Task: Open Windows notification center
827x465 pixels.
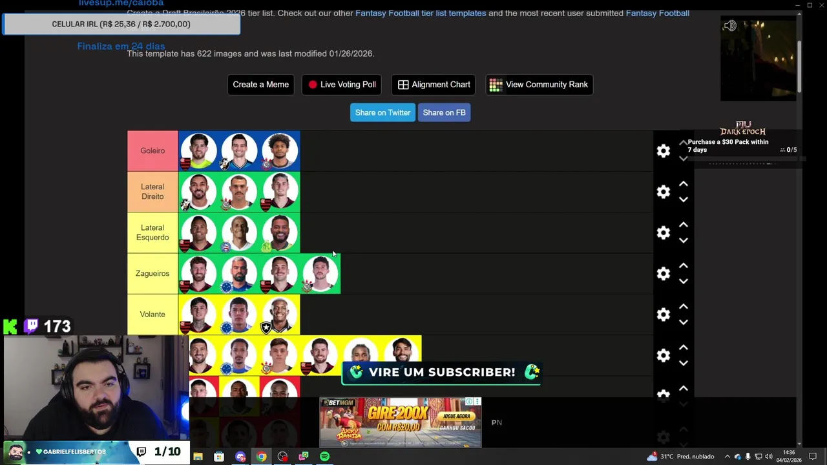Action: 813,457
